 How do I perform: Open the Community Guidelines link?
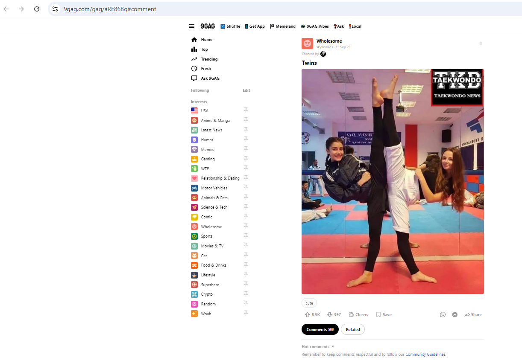click(x=425, y=354)
